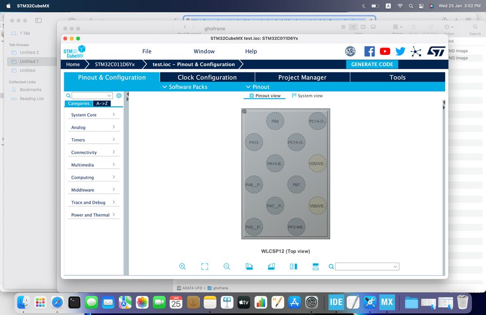The image size is (486, 315).
Task: Open the category filter dropdown arrow
Action: point(109,96)
